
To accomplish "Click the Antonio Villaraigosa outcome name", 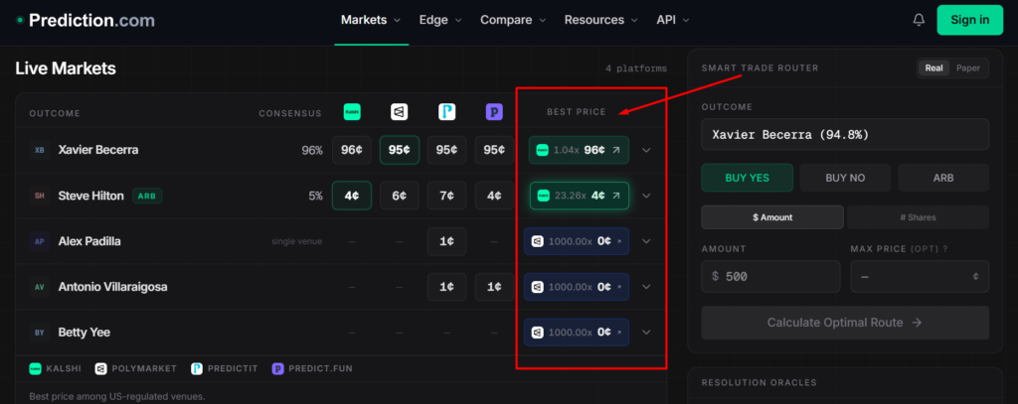I will coord(113,287).
